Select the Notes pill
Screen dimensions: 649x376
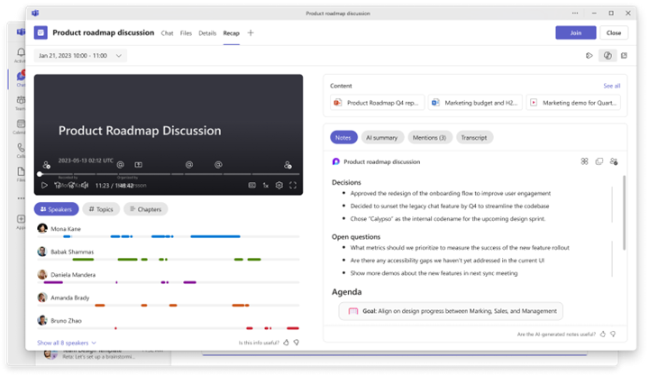[343, 137]
